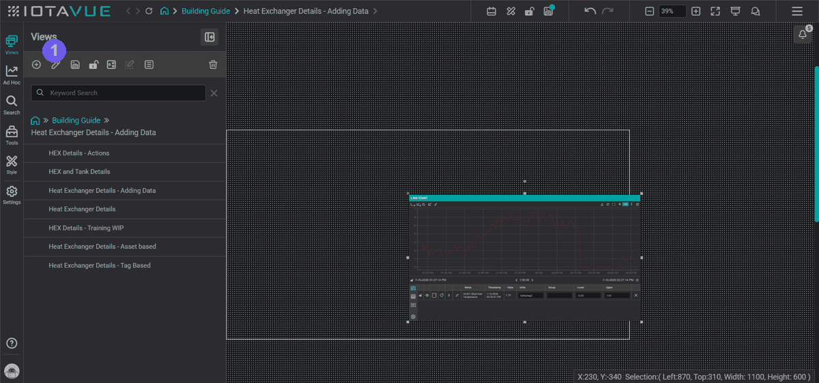The width and height of the screenshot is (819, 383).
Task: Click the 39% zoom value field
Action: (672, 12)
